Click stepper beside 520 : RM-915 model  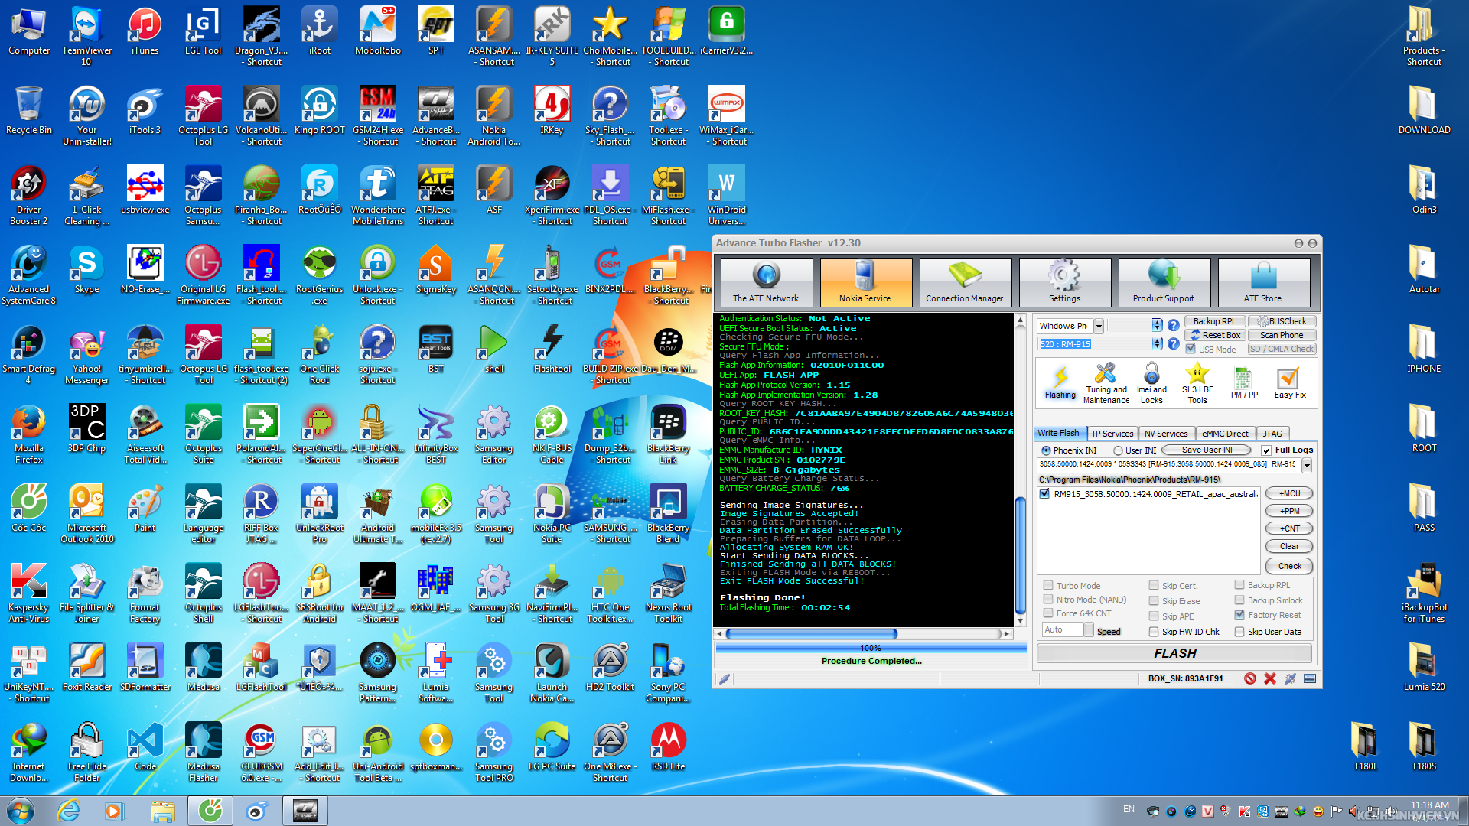tap(1157, 344)
